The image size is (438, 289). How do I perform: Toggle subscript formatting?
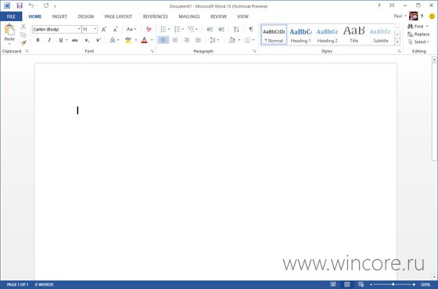(x=87, y=40)
